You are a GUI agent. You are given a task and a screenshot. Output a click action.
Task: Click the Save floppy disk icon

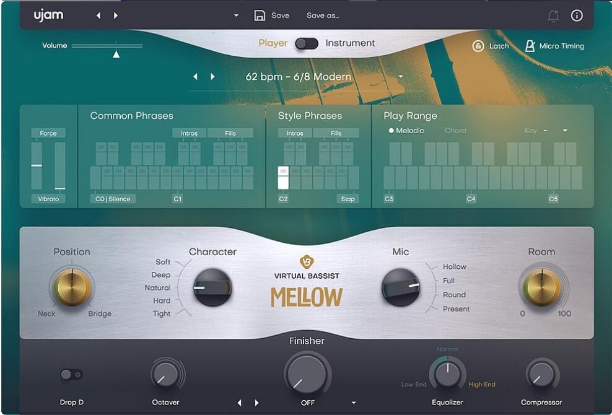pos(260,15)
